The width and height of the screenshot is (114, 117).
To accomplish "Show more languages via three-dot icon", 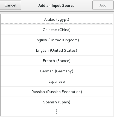I will pos(57,112).
